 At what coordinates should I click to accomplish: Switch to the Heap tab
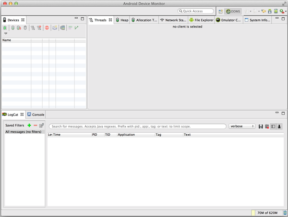point(122,20)
